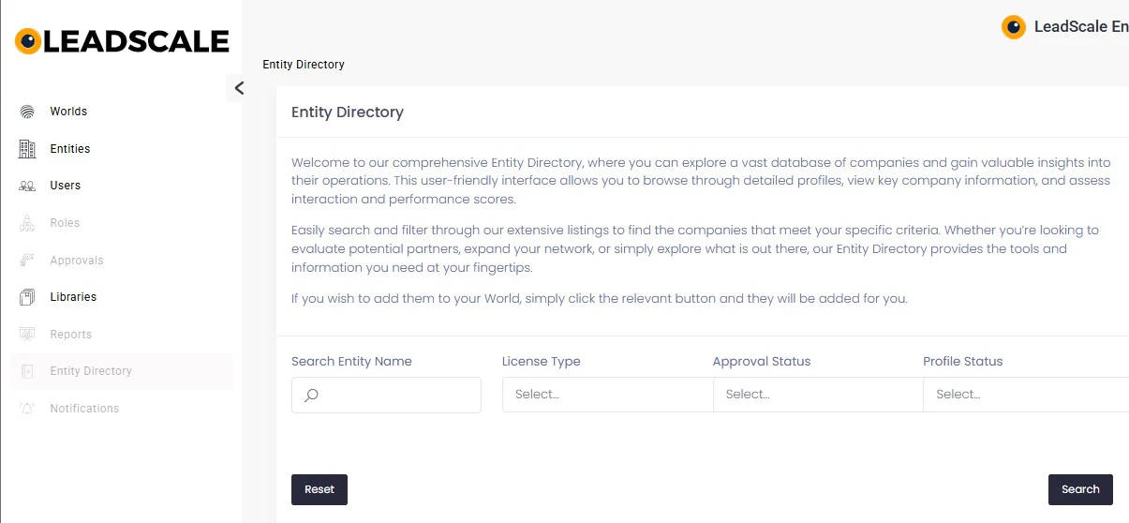
Task: Click the Worlds fingerprint icon
Action: point(27,112)
